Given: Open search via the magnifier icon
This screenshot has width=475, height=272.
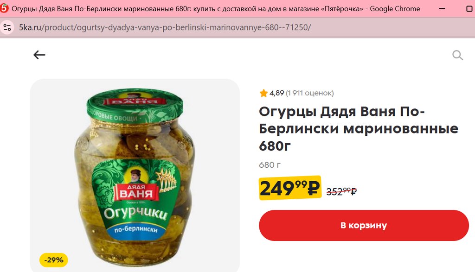Looking at the screenshot, I should coord(457,55).
